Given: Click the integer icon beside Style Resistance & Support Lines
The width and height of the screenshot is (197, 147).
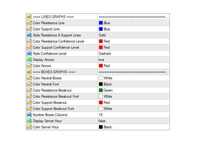Looking at the screenshot, I should 29,35.
